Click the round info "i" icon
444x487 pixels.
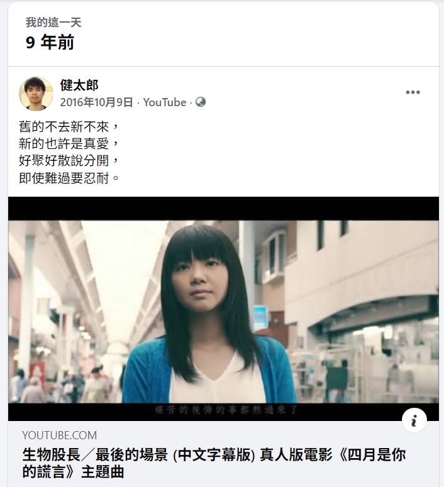(x=414, y=420)
